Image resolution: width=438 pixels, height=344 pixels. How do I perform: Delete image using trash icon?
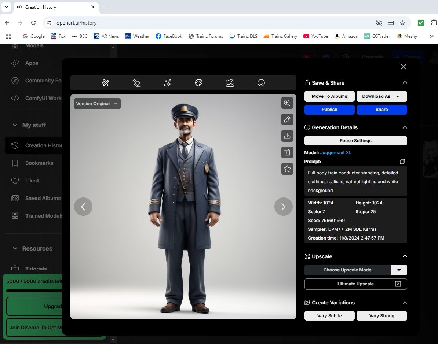287,152
